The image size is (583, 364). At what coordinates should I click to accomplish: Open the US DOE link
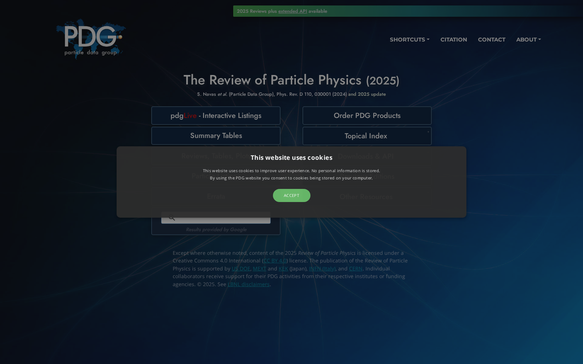point(241,269)
